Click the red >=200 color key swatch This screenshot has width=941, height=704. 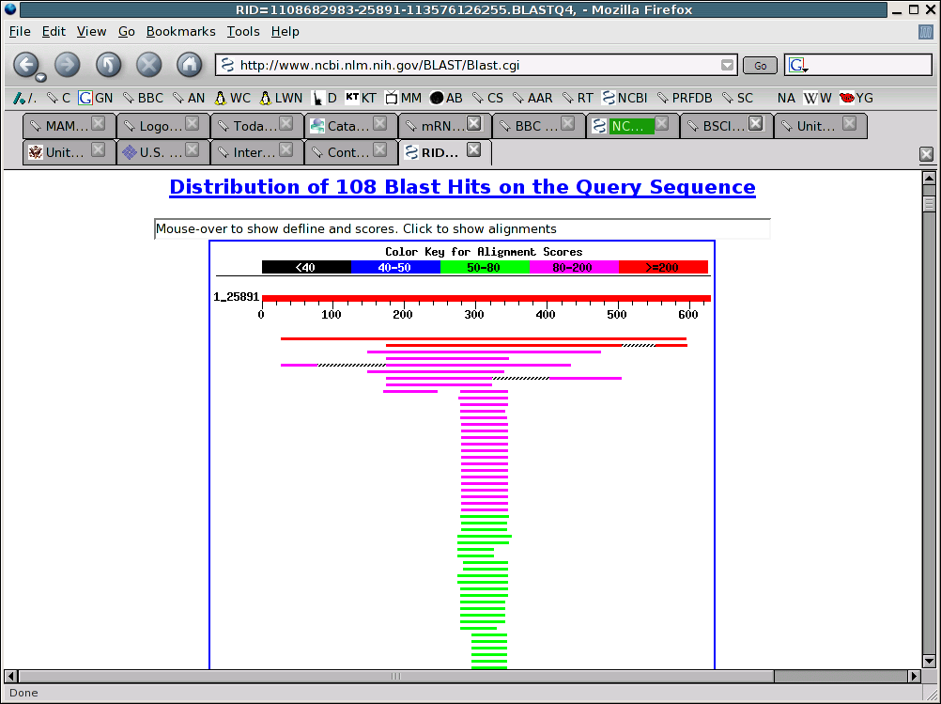tap(663, 267)
